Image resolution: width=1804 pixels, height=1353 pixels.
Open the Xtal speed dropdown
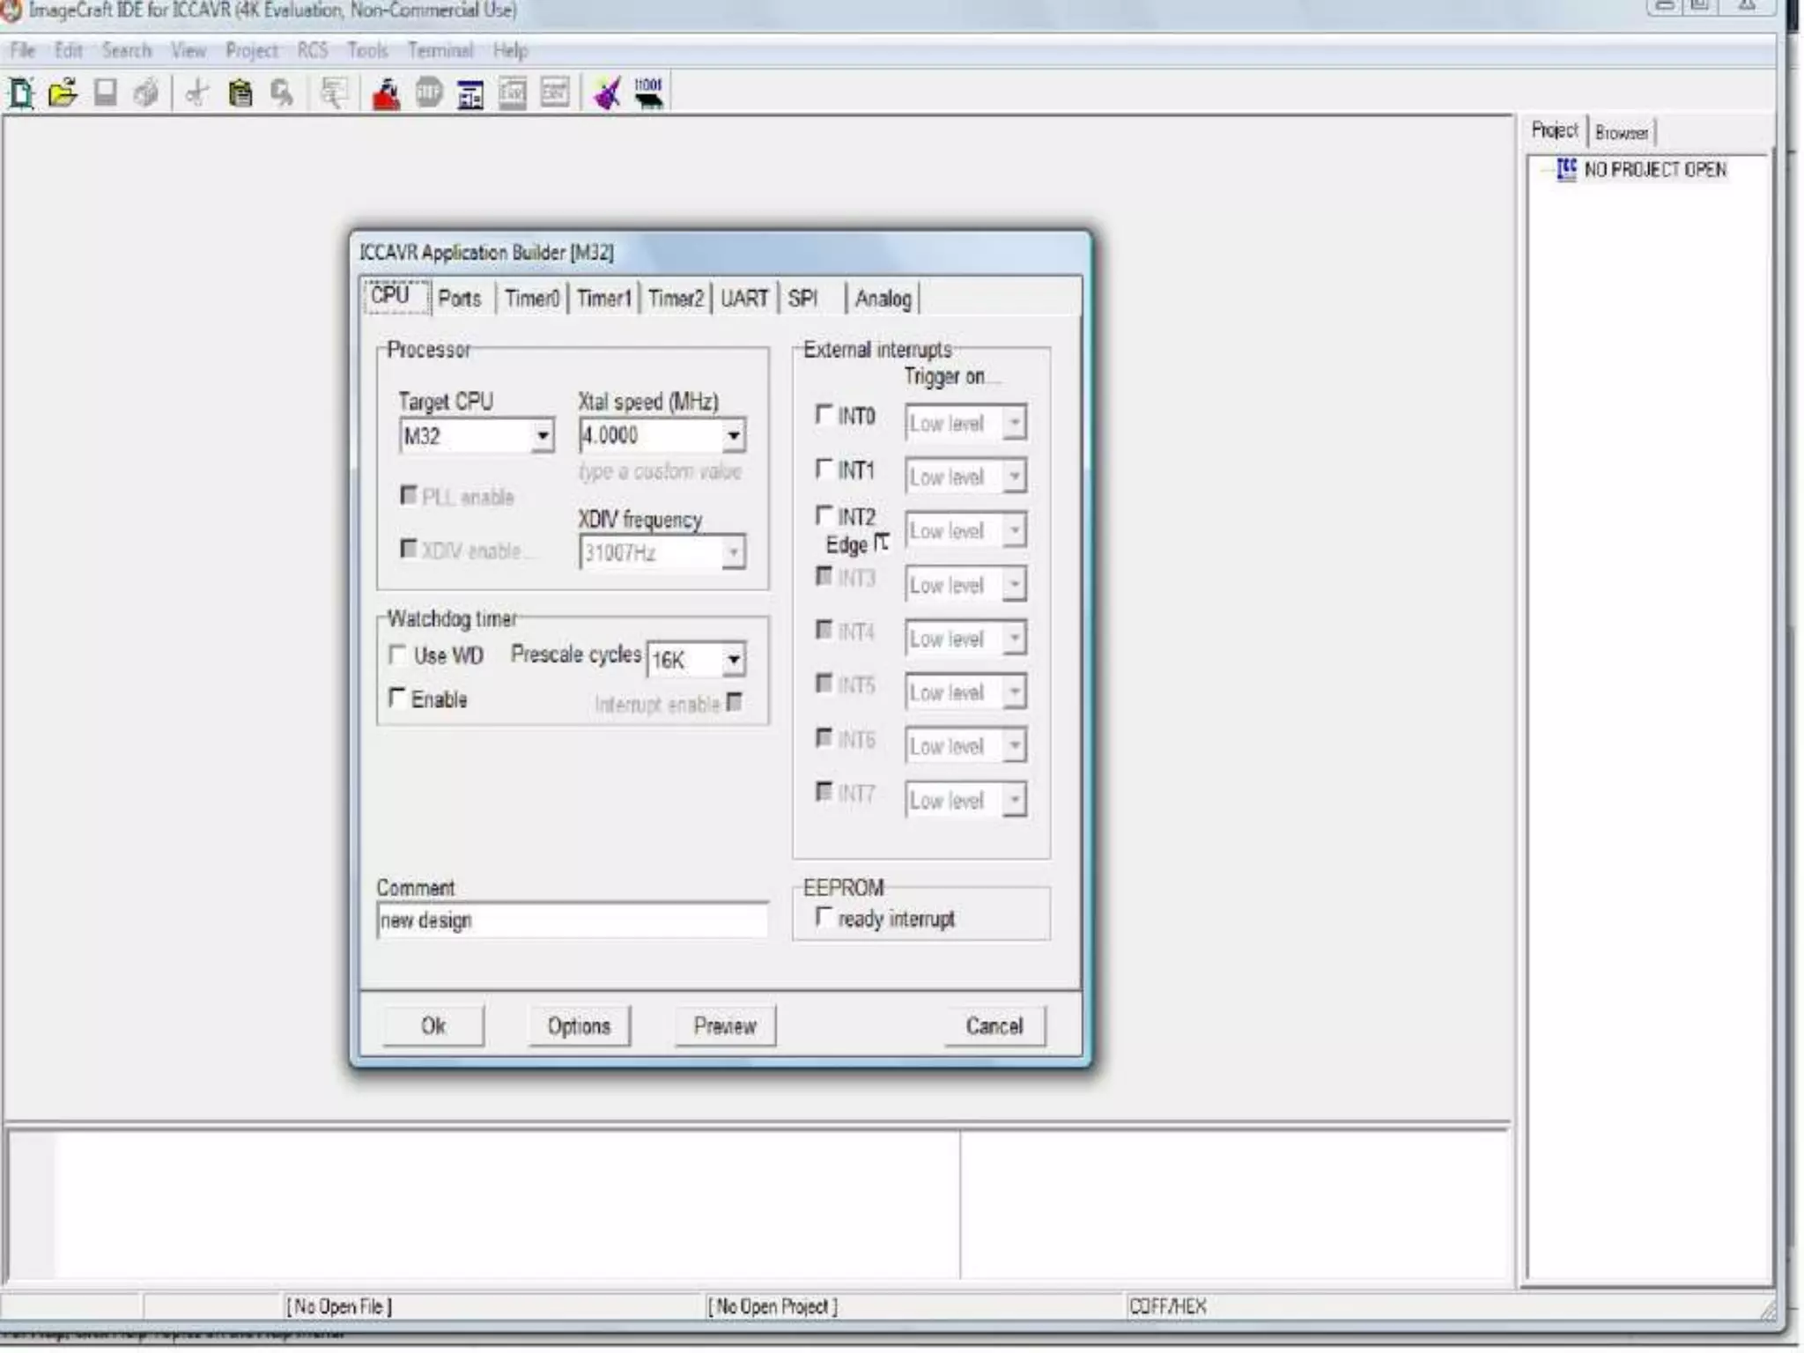733,435
